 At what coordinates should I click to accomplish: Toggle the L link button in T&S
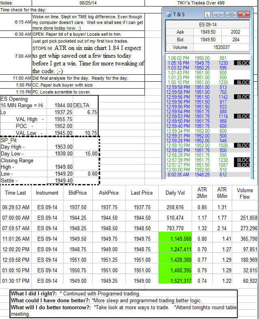(x=207, y=15)
